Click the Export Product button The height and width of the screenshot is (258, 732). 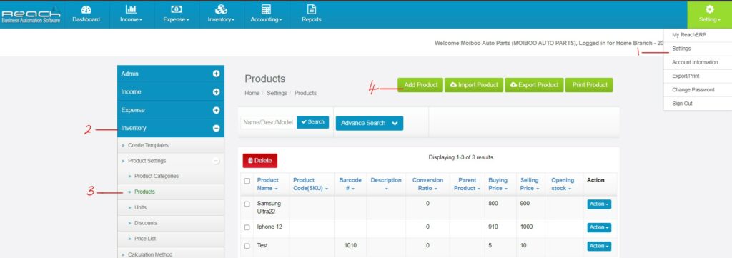(x=534, y=85)
